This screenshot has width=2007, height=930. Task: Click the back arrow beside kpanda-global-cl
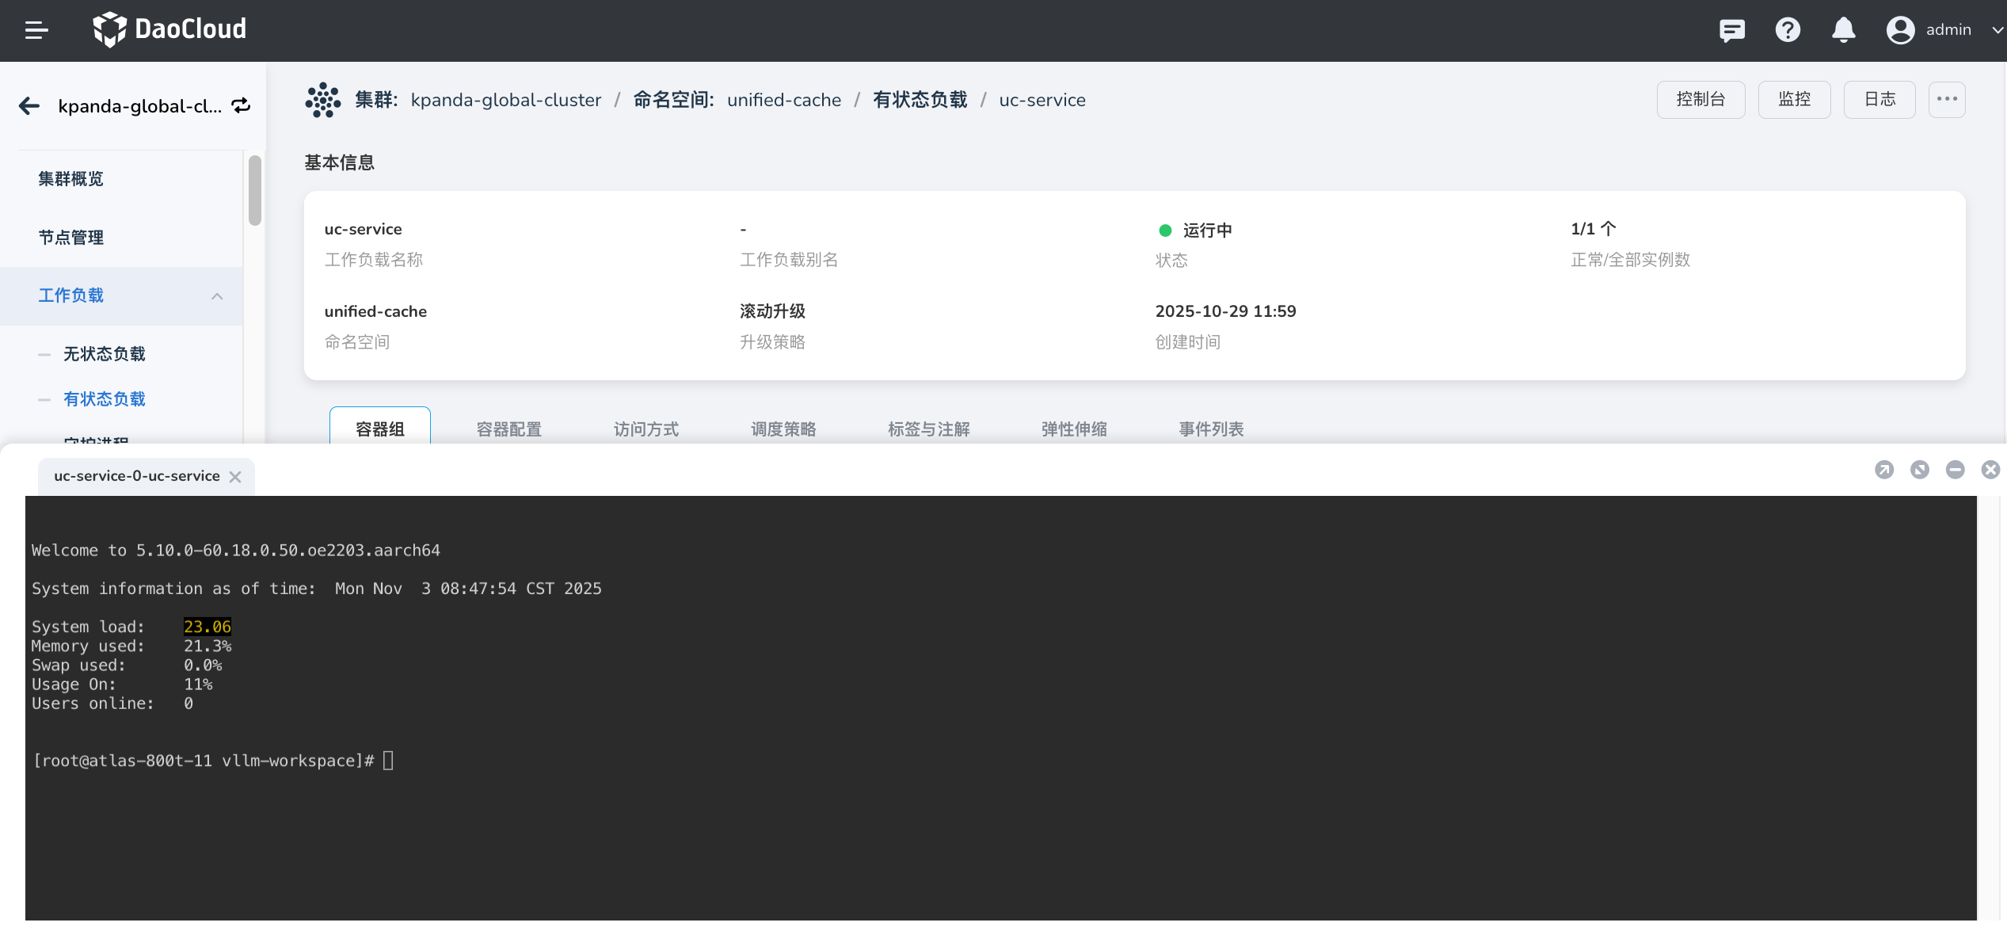[29, 106]
